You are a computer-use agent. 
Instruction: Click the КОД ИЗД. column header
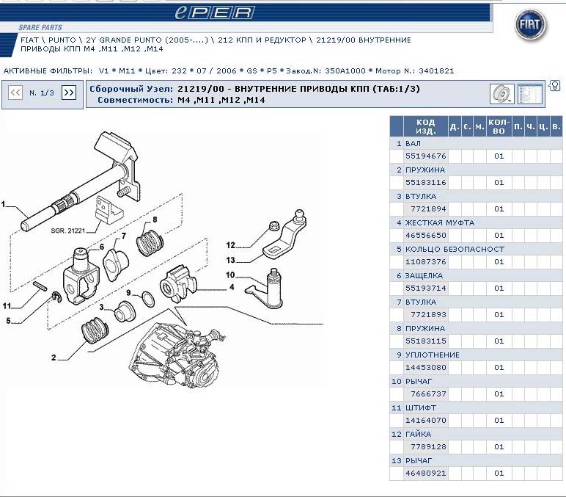(x=425, y=127)
